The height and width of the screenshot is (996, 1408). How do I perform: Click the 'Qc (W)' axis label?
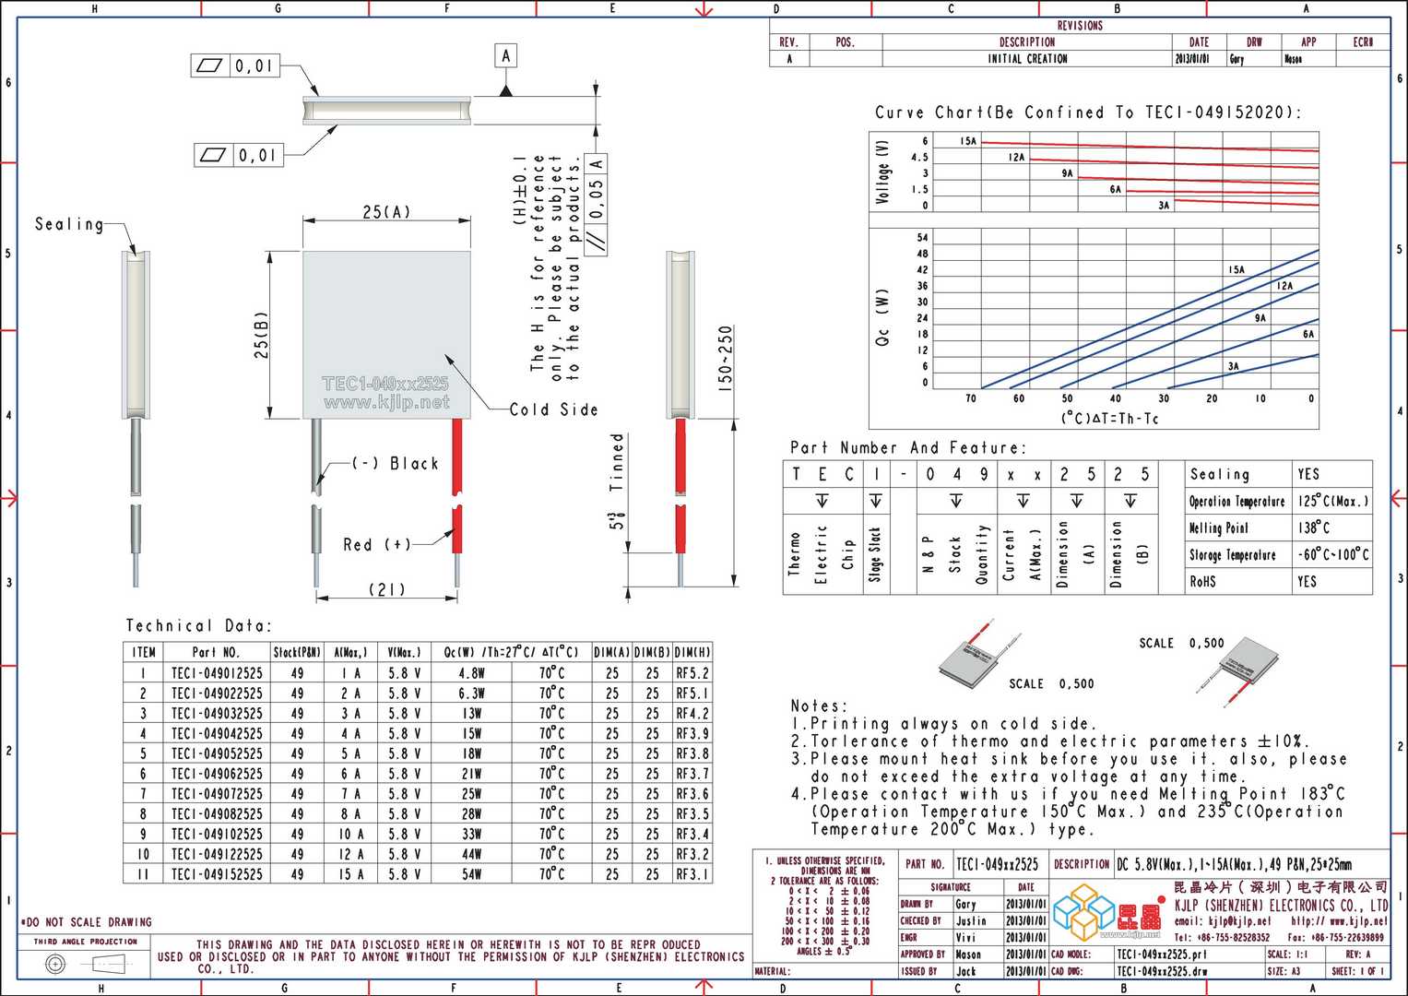(882, 318)
